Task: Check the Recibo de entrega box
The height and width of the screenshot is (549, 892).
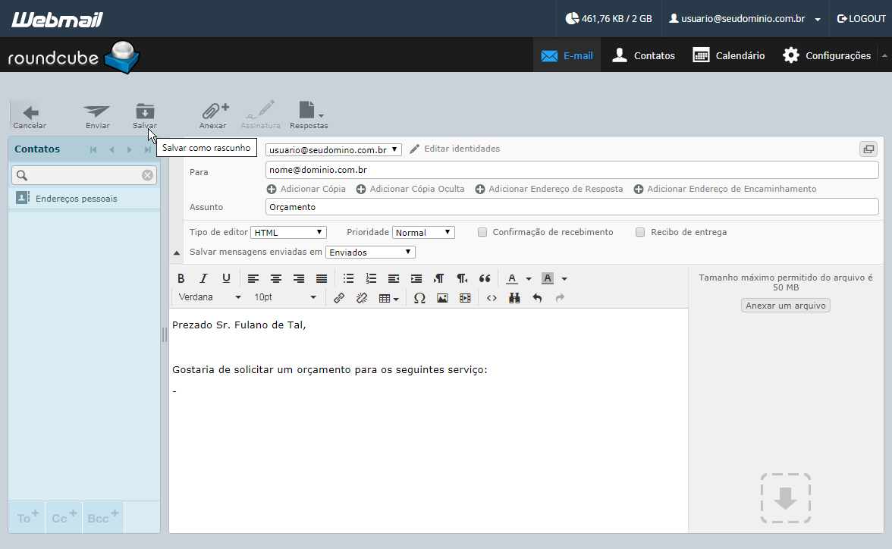Action: tap(640, 232)
